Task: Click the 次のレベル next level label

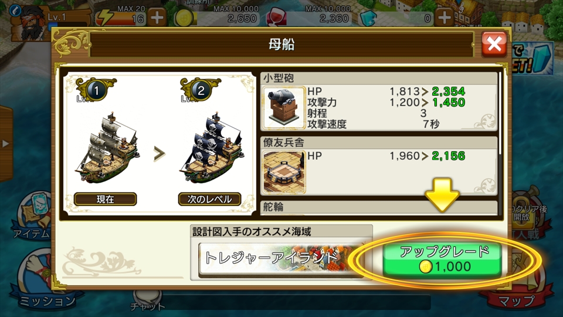Action: click(209, 199)
